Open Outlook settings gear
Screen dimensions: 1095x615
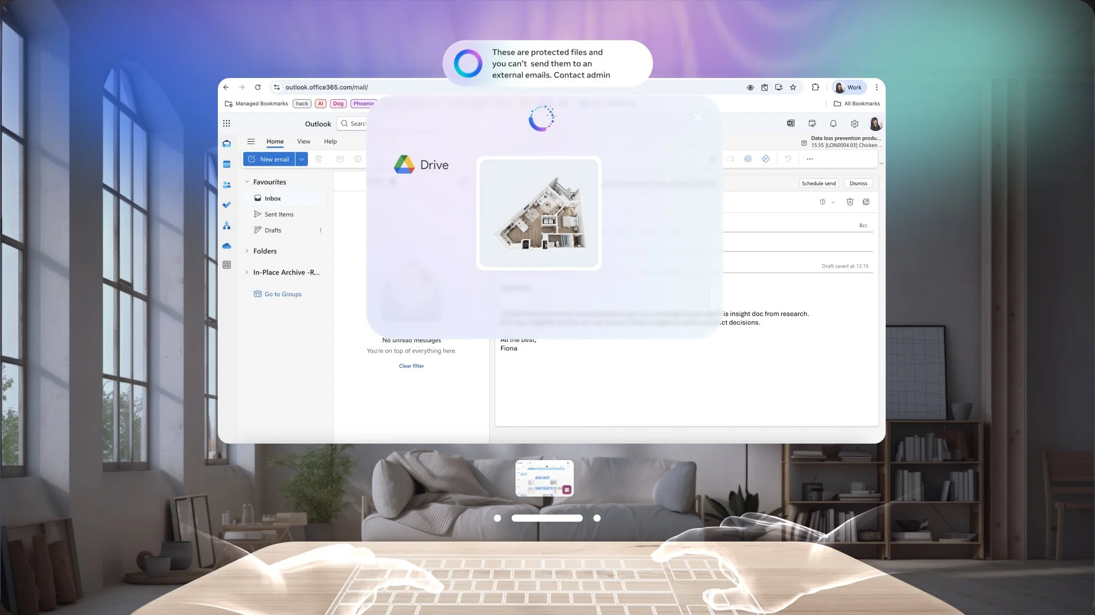point(854,124)
